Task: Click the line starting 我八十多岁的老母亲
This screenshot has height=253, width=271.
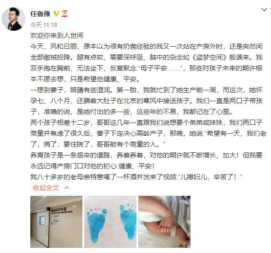Action: pos(136,177)
